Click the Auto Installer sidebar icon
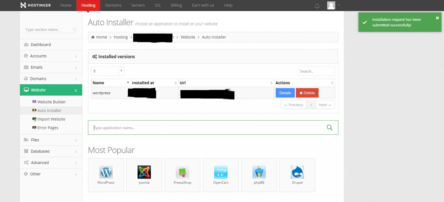The image size is (444, 202). [x=34, y=110]
